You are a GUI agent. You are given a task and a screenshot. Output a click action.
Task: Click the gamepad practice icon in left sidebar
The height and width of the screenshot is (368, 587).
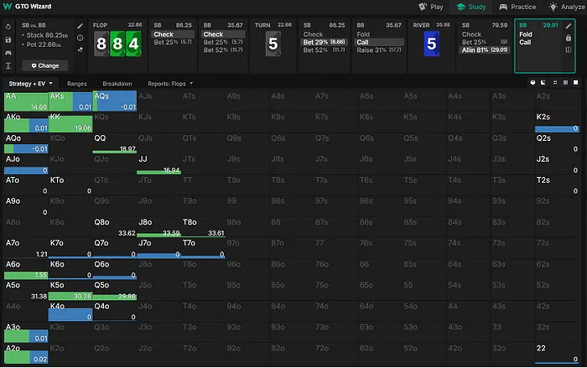[8, 52]
